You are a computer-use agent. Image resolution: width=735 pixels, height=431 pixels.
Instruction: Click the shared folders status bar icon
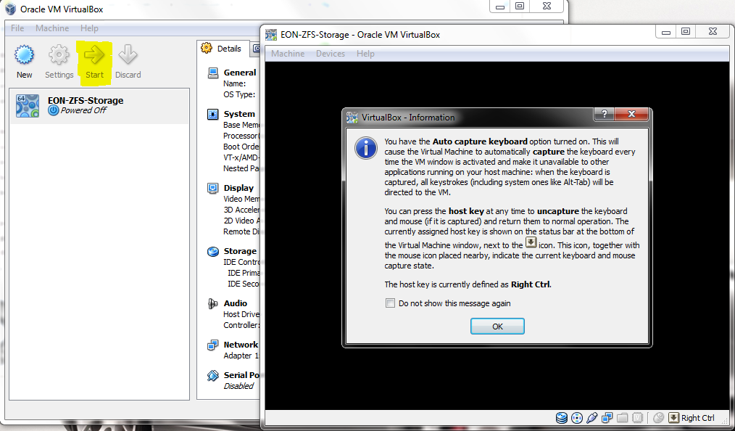click(623, 418)
